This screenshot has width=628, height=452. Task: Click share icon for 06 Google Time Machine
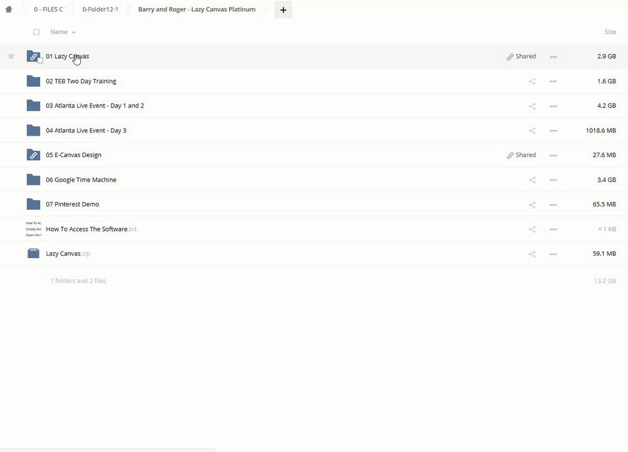[532, 180]
